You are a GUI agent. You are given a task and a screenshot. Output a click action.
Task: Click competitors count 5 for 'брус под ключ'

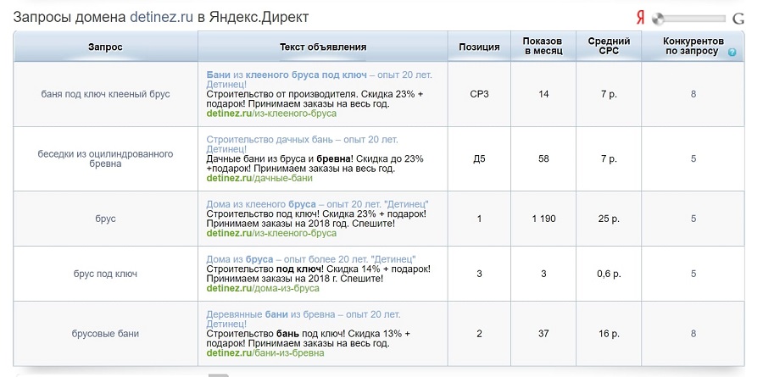(693, 274)
